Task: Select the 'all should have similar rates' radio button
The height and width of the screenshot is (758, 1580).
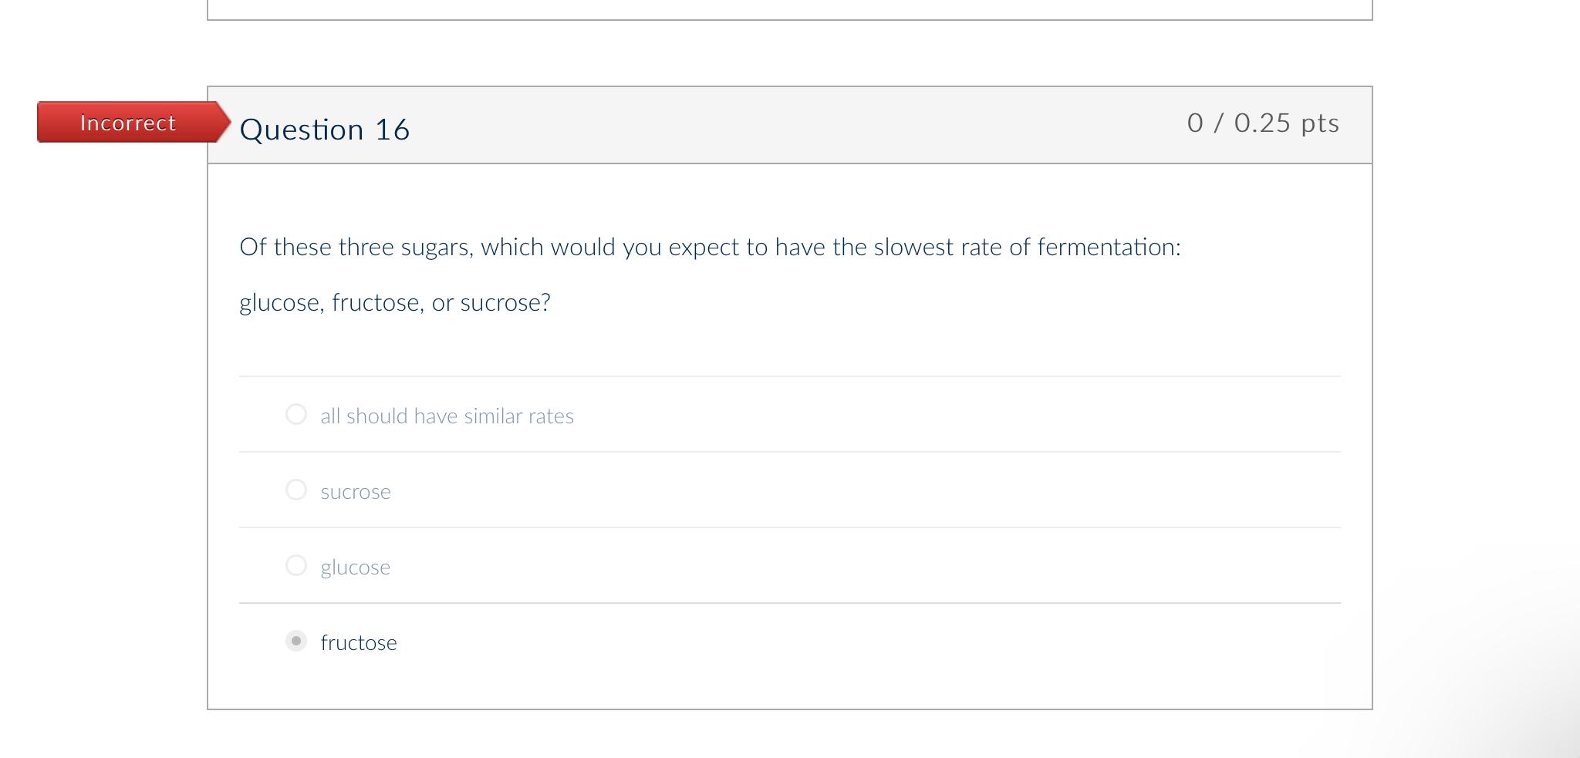Action: point(296,415)
